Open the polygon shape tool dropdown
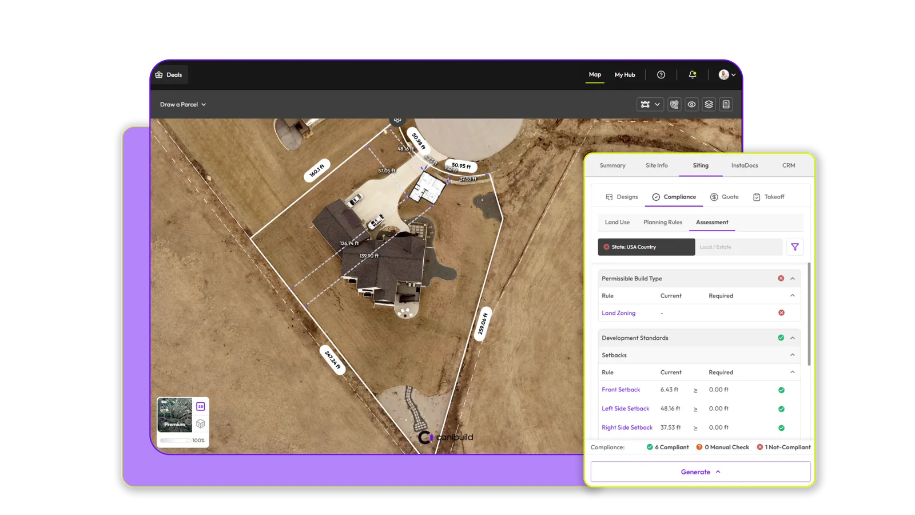Screen dimensions: 915x515 click(650, 105)
